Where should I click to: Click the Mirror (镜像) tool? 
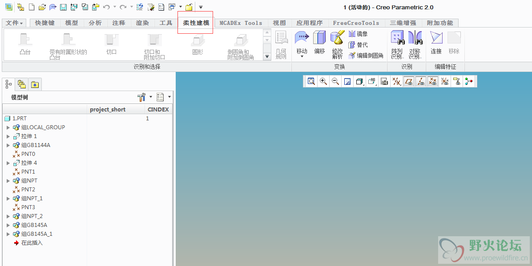click(x=358, y=34)
